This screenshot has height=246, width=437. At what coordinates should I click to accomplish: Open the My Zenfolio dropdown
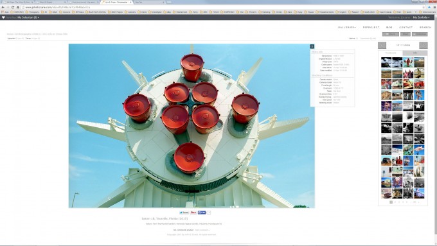tap(421, 17)
